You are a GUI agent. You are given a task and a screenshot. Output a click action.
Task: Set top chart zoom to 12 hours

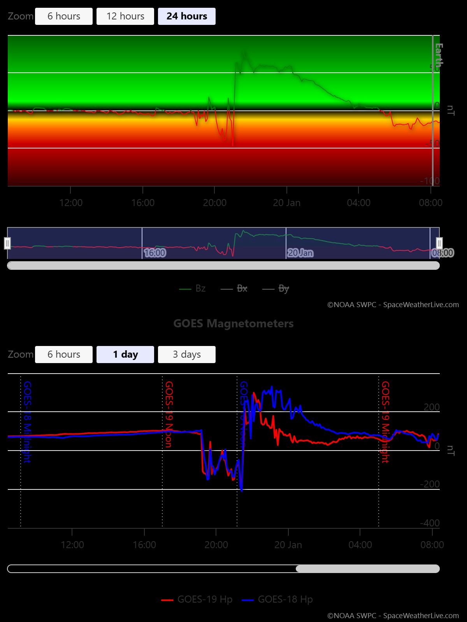(125, 16)
